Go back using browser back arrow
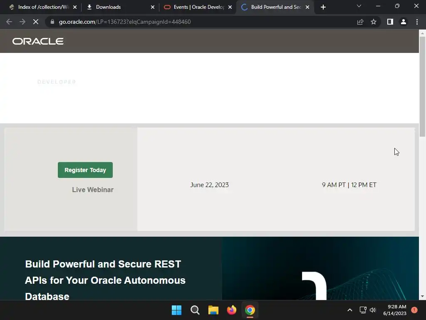This screenshot has height=320, width=426. click(9, 22)
